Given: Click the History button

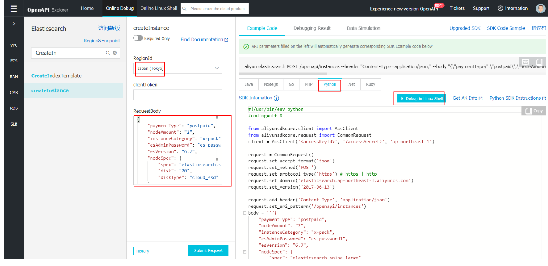Looking at the screenshot, I should 143,251.
